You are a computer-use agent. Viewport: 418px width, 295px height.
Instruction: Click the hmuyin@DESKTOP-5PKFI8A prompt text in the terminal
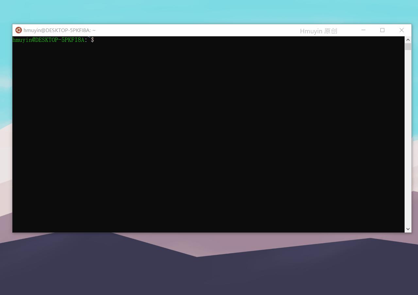(x=48, y=40)
